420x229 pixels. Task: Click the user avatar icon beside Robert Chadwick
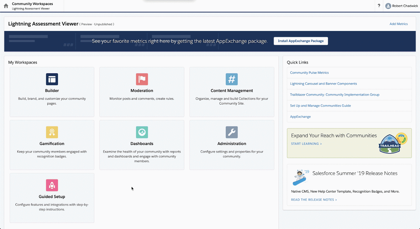pyautogui.click(x=388, y=6)
